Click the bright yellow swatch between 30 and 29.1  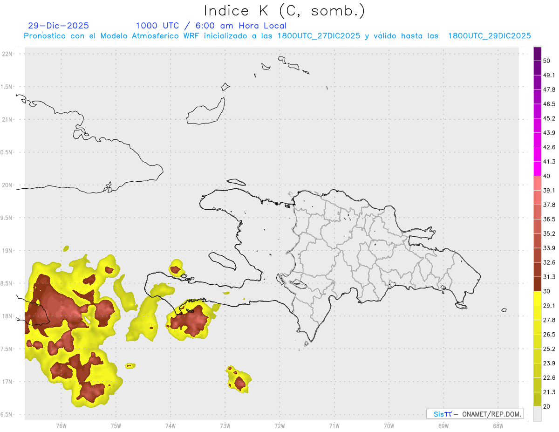[537, 298]
